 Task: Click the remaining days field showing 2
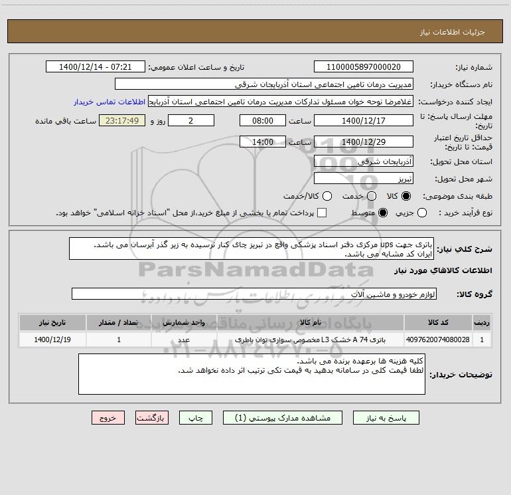tap(191, 120)
